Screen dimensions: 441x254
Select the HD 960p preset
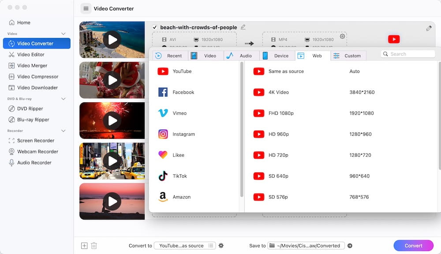coord(342,134)
